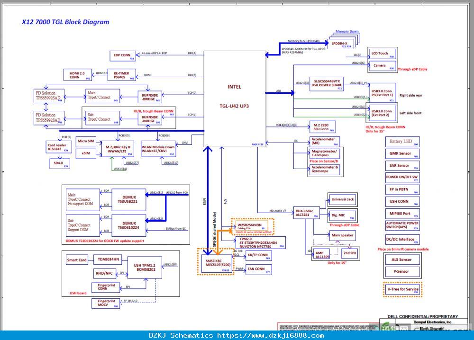Viewport: 474px width, 340px height.
Task: Click the GMR Sensor block
Action: [402, 154]
